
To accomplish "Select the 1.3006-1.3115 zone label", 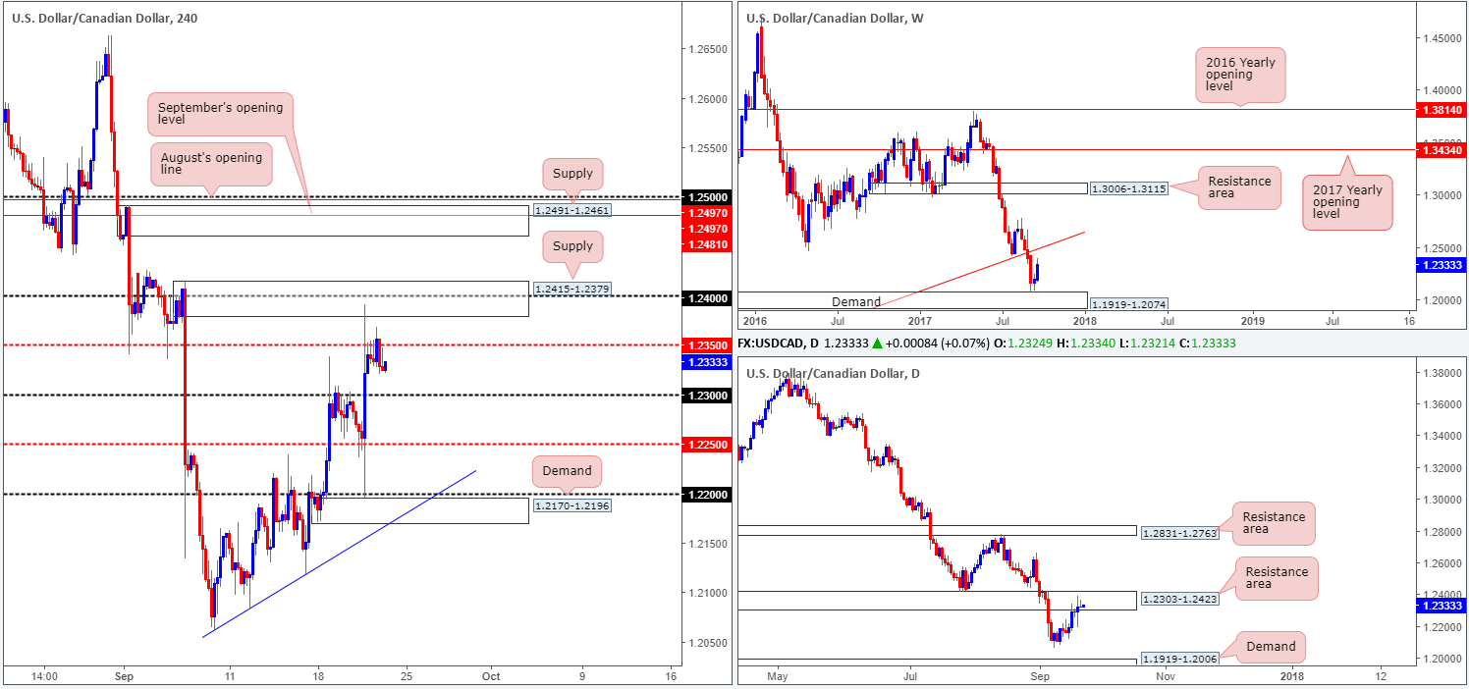I will (x=1129, y=187).
